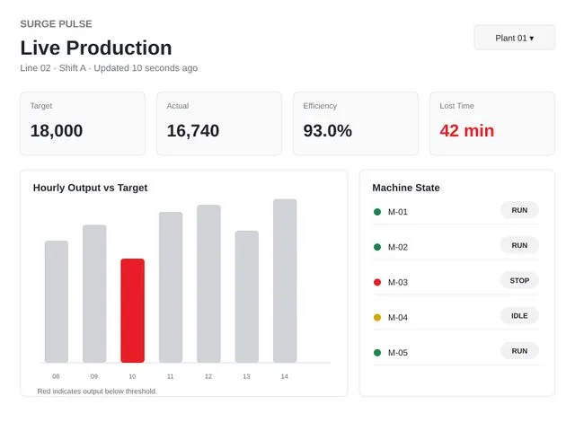Image resolution: width=575 pixels, height=431 pixels.
Task: Click the RUN badge for M-02
Action: (519, 245)
